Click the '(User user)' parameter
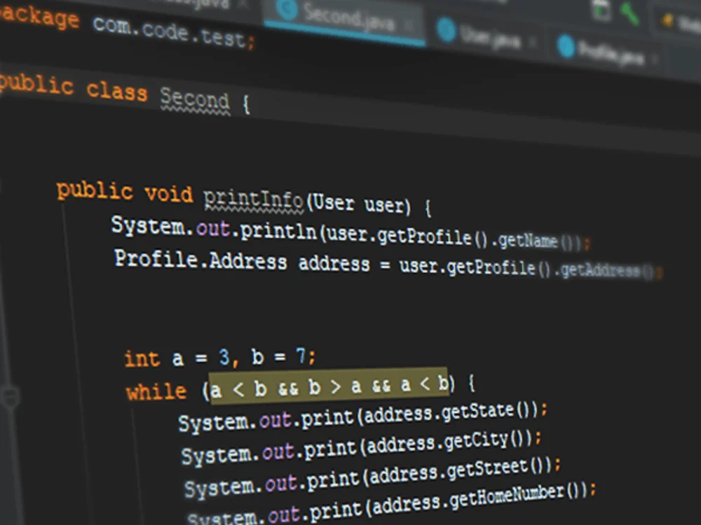 [x=358, y=204]
